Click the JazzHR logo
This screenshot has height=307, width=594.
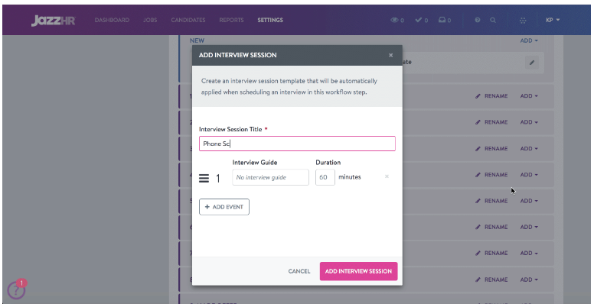(x=53, y=21)
